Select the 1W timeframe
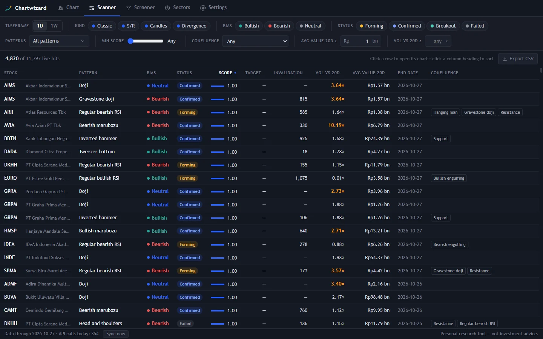 click(54, 26)
